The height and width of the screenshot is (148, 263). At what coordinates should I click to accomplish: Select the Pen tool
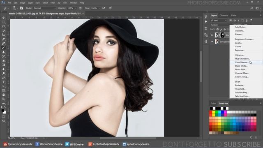pos(3,78)
